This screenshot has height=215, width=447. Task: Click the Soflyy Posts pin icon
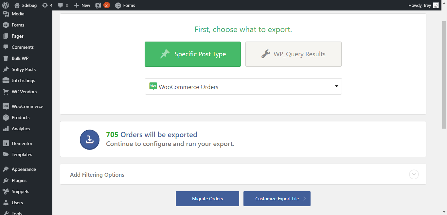click(x=6, y=69)
